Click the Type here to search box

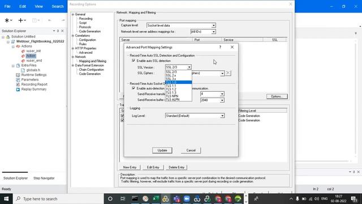[58, 199]
